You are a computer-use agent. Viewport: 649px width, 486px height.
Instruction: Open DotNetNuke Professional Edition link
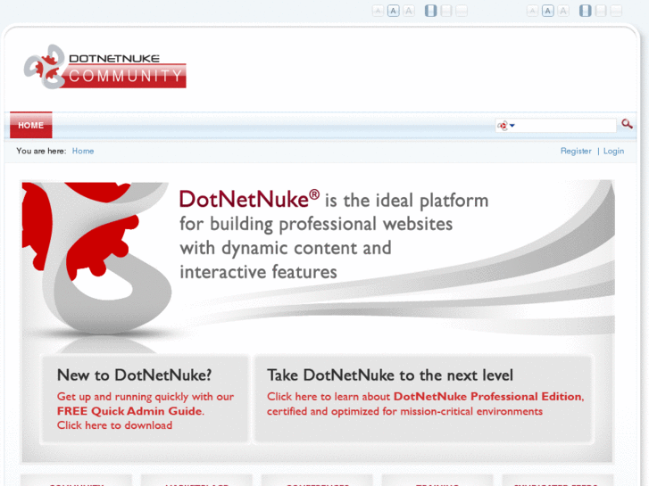pyautogui.click(x=488, y=396)
